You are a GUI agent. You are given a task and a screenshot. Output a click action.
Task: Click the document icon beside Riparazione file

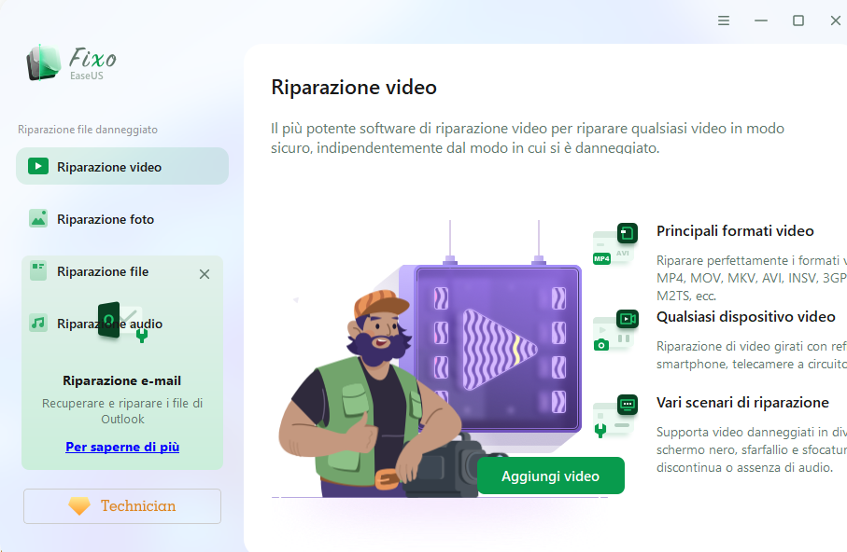(38, 271)
